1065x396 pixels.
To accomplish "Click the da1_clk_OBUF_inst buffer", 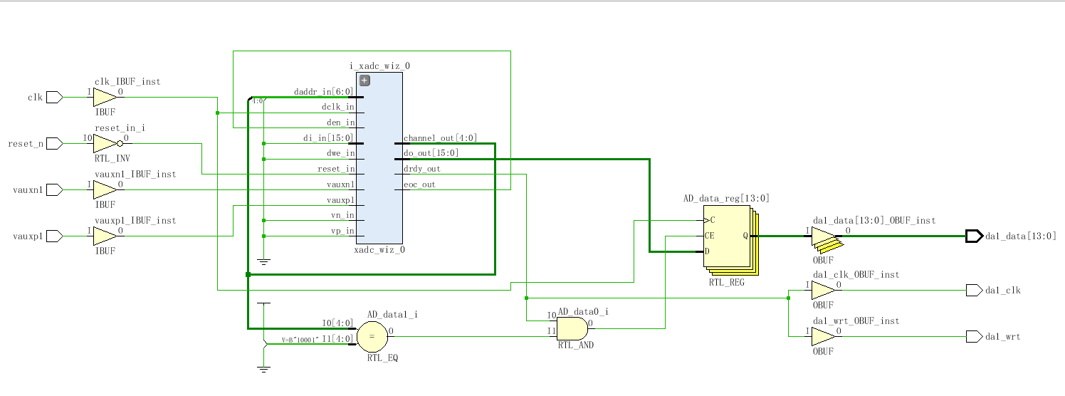I will click(823, 290).
